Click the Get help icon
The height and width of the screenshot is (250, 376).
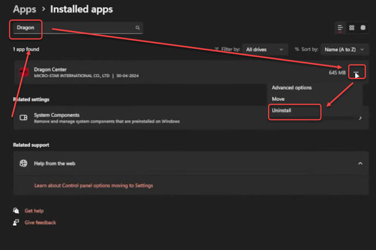(16, 211)
